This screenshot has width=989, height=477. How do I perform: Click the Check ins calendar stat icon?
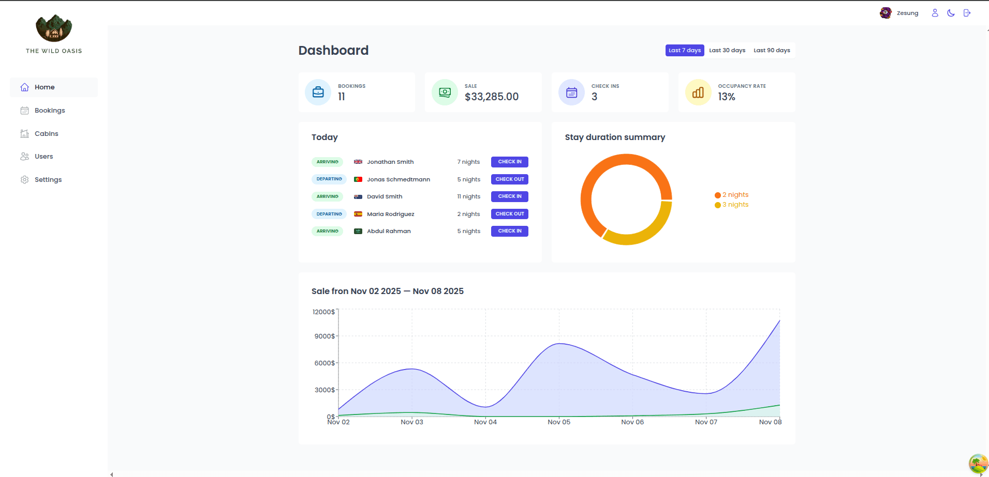pos(571,93)
